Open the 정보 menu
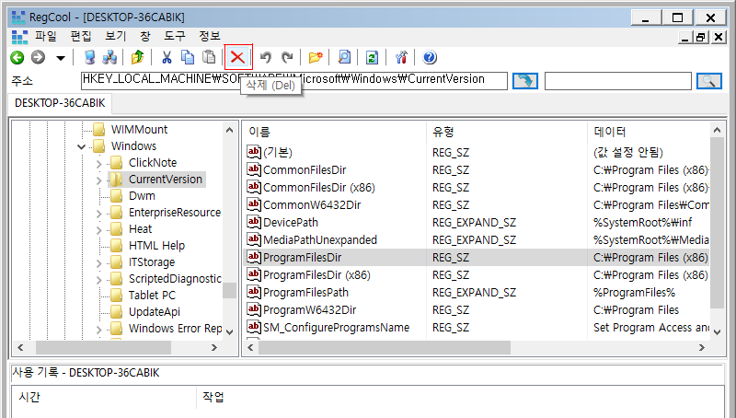Image resolution: width=736 pixels, height=418 pixels. click(x=210, y=36)
